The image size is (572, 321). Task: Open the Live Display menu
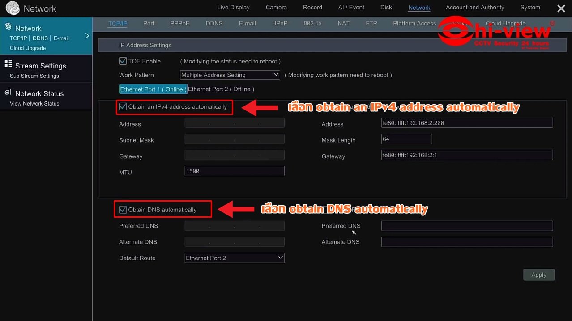pos(233,8)
